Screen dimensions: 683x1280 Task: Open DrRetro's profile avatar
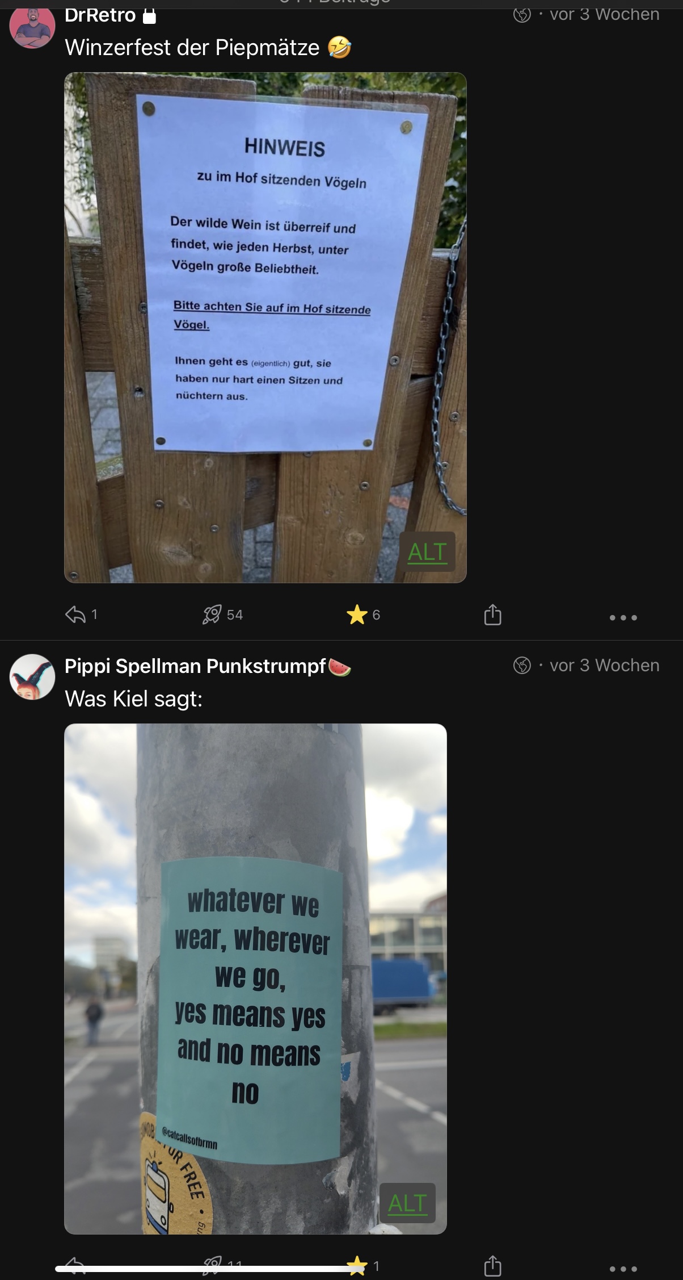tap(32, 26)
